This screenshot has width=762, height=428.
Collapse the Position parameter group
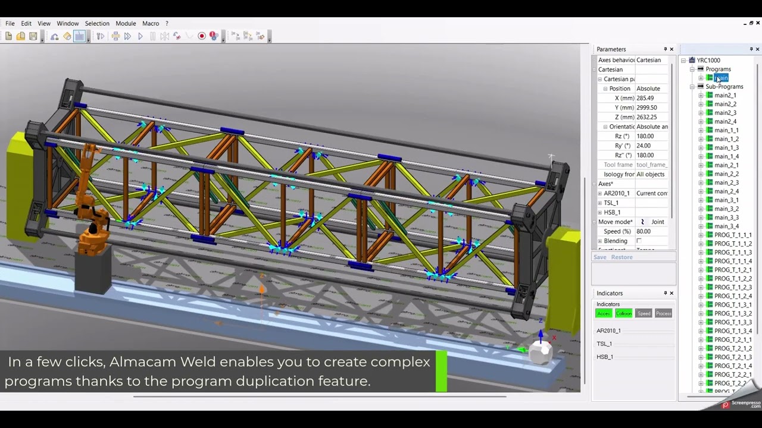click(x=605, y=89)
